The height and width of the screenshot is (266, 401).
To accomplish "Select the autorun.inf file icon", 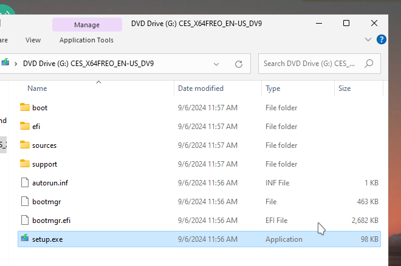I will (x=25, y=182).
